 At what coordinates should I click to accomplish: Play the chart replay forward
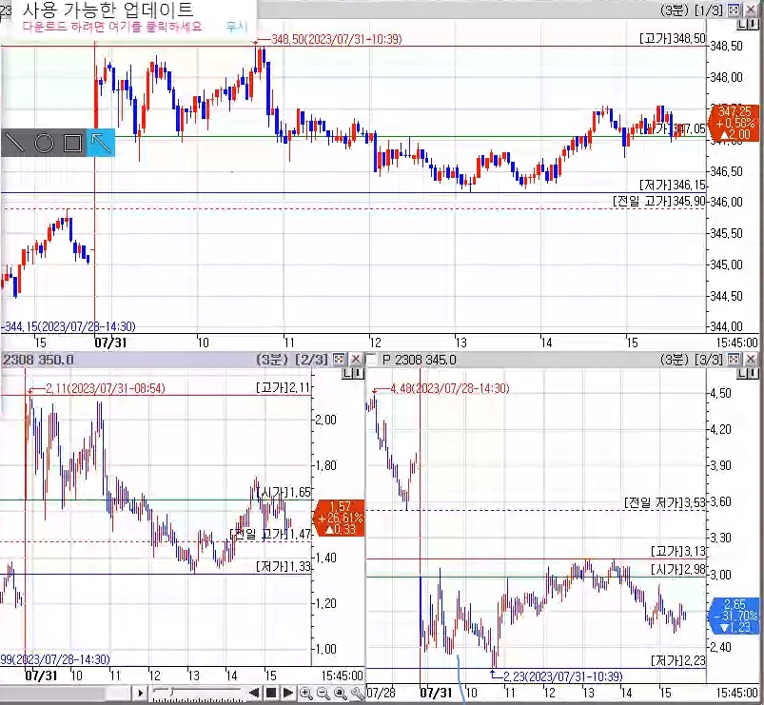pyautogui.click(x=288, y=693)
